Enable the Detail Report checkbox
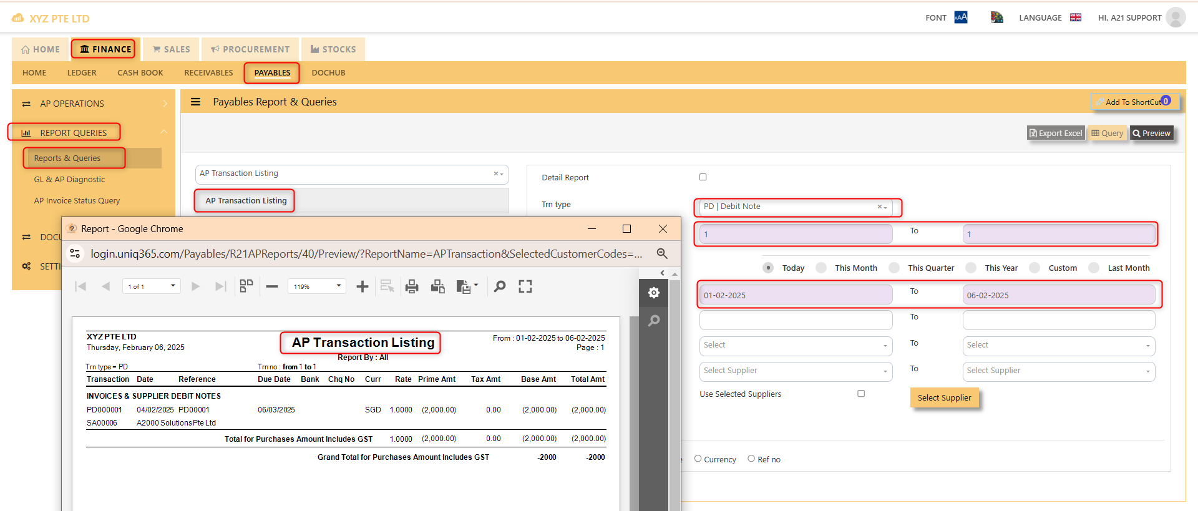The height and width of the screenshot is (511, 1198). click(703, 177)
